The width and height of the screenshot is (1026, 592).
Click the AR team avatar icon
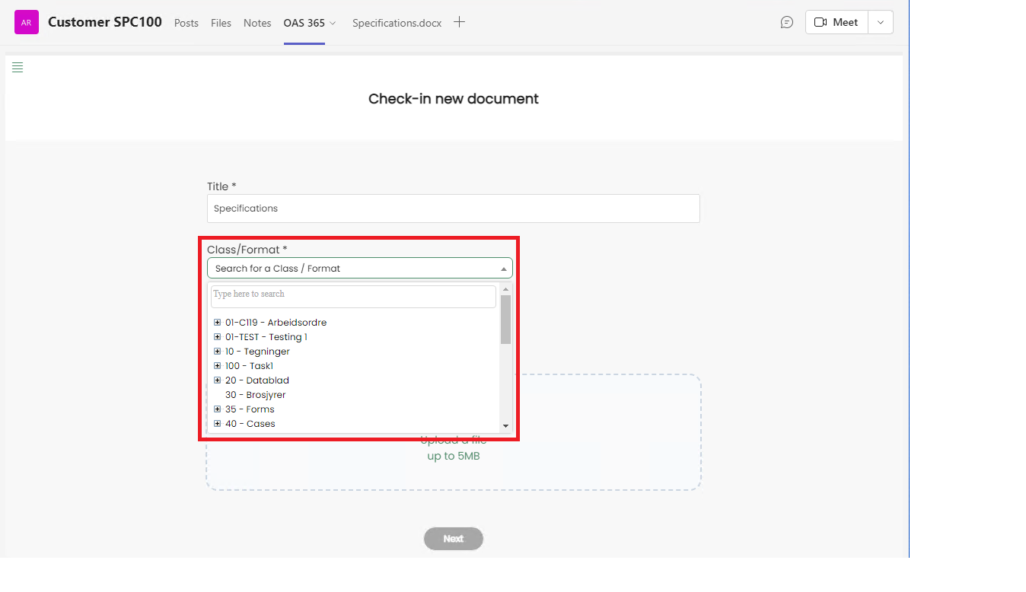click(26, 23)
